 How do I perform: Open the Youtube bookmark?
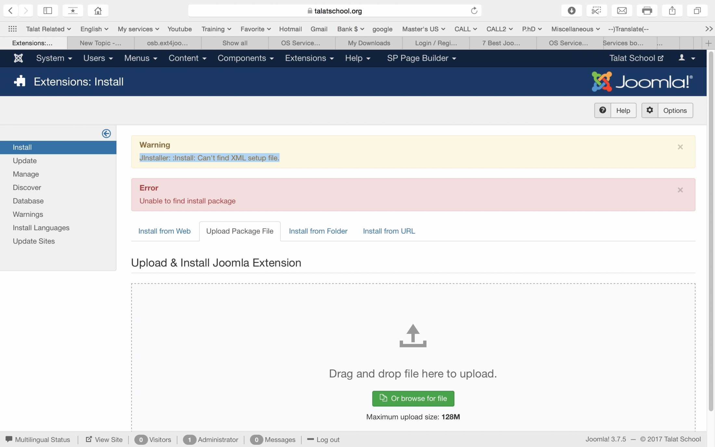pos(179,29)
